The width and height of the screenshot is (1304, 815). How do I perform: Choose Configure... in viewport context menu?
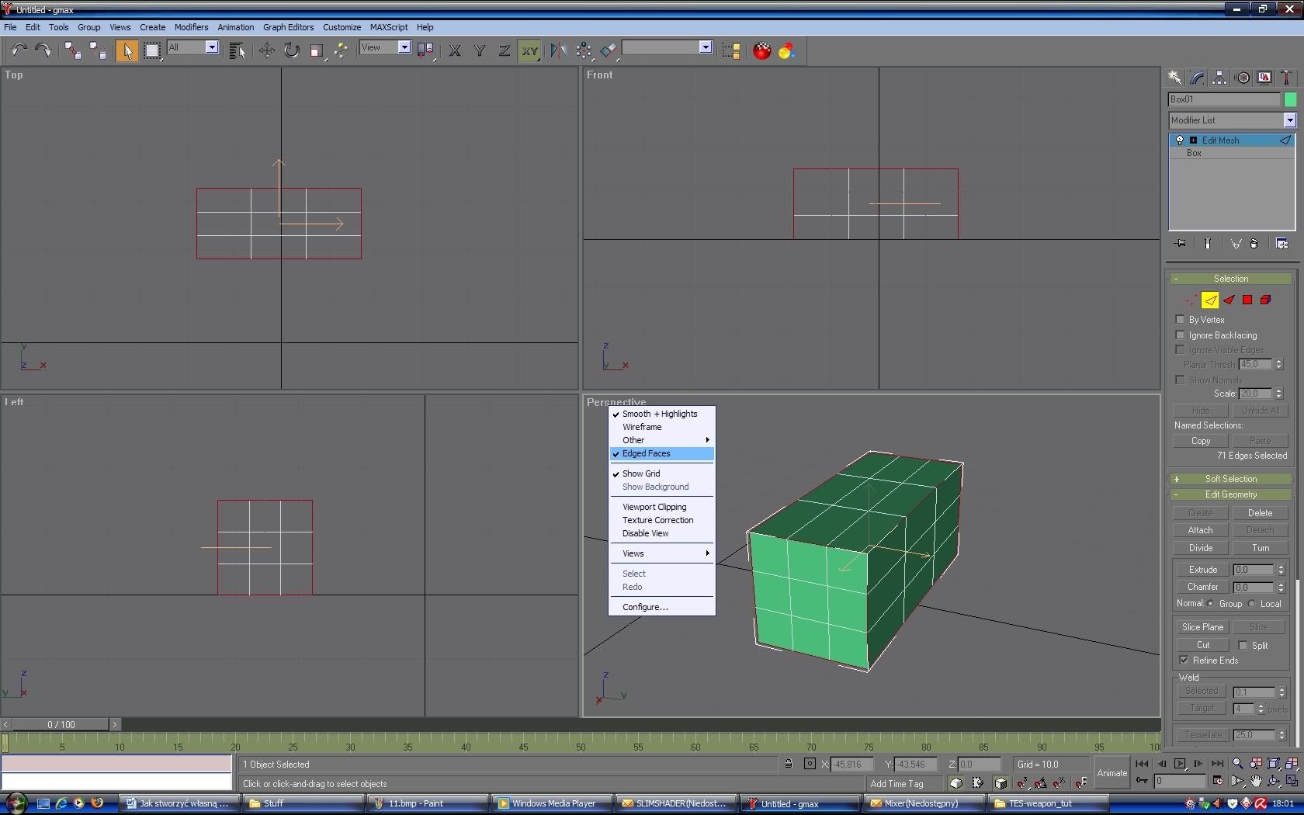click(661, 607)
